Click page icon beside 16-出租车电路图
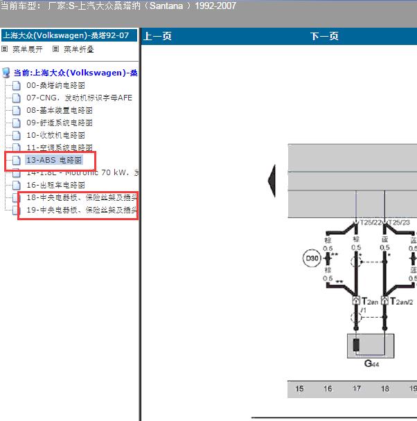 click(17, 186)
